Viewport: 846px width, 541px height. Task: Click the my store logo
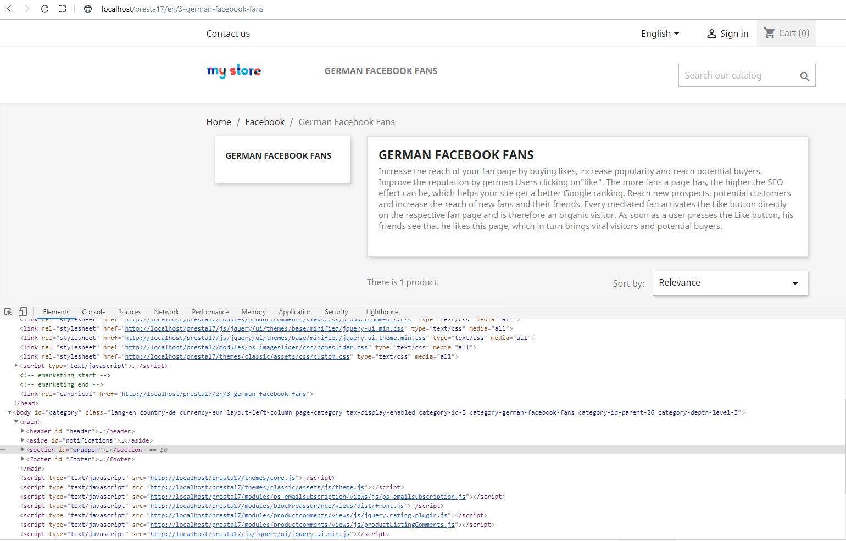click(234, 71)
